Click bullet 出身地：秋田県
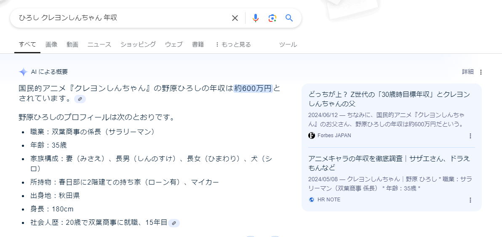This screenshot has height=237, width=502. click(55, 195)
